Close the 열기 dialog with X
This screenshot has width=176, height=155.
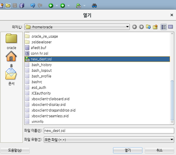click(x=172, y=15)
